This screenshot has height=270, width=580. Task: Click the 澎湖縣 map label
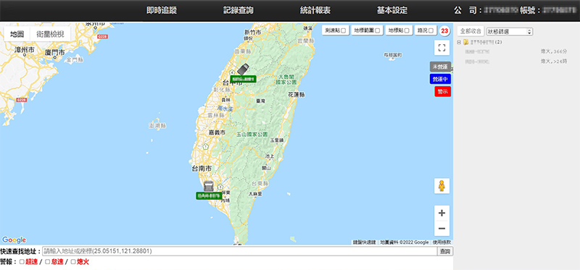click(x=157, y=126)
